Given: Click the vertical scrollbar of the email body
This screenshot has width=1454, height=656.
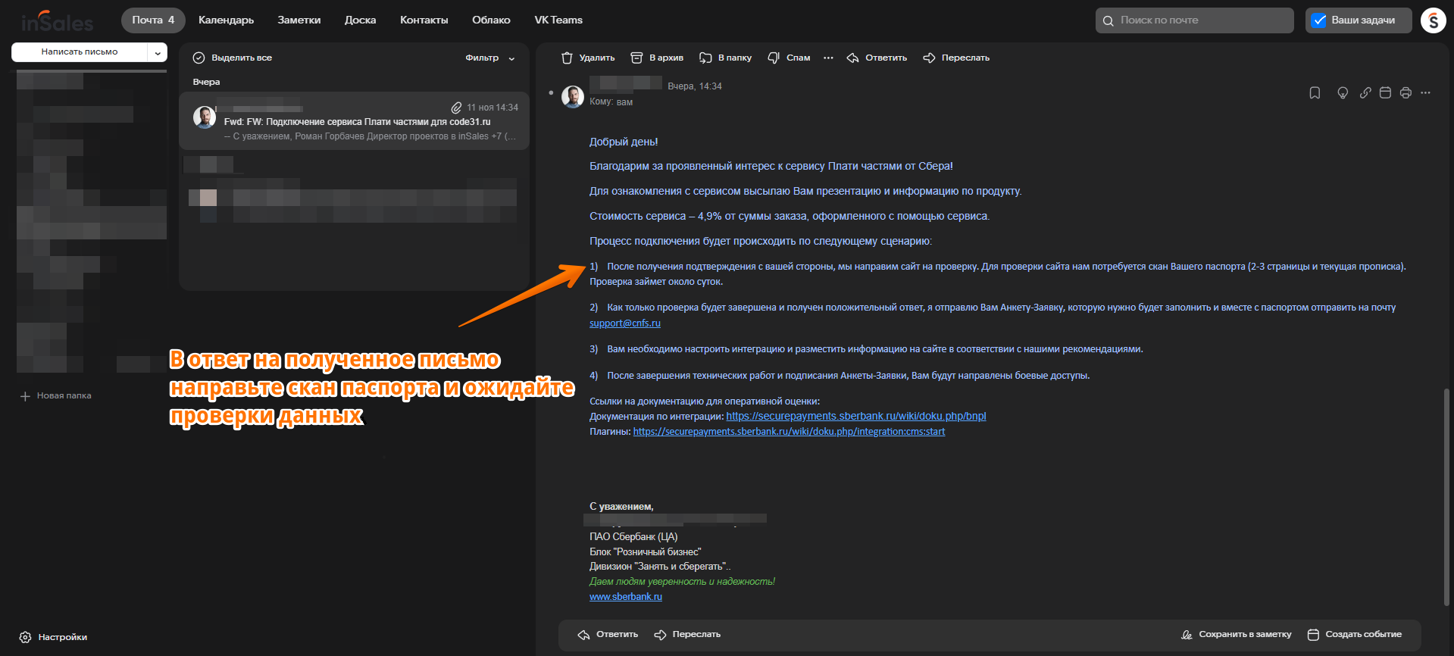Looking at the screenshot, I should tap(1446, 496).
